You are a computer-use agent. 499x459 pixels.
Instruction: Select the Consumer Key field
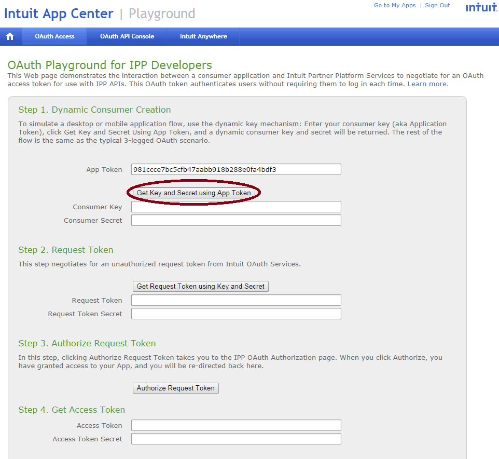click(x=236, y=207)
